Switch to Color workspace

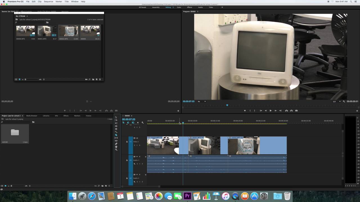(179, 7)
